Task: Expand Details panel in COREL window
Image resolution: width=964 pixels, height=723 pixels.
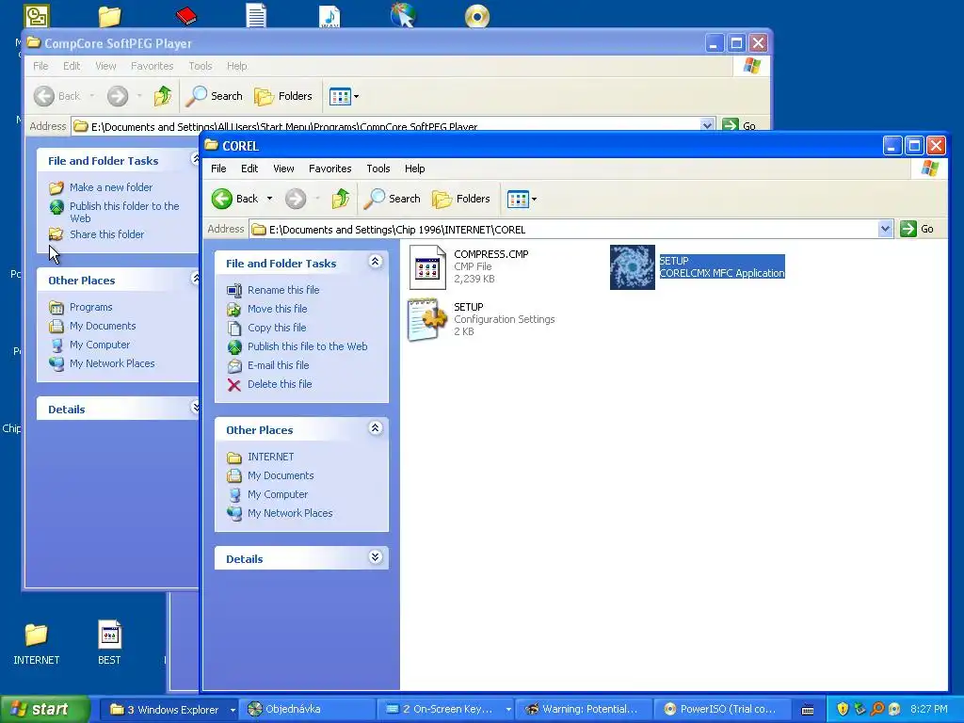Action: [x=375, y=557]
